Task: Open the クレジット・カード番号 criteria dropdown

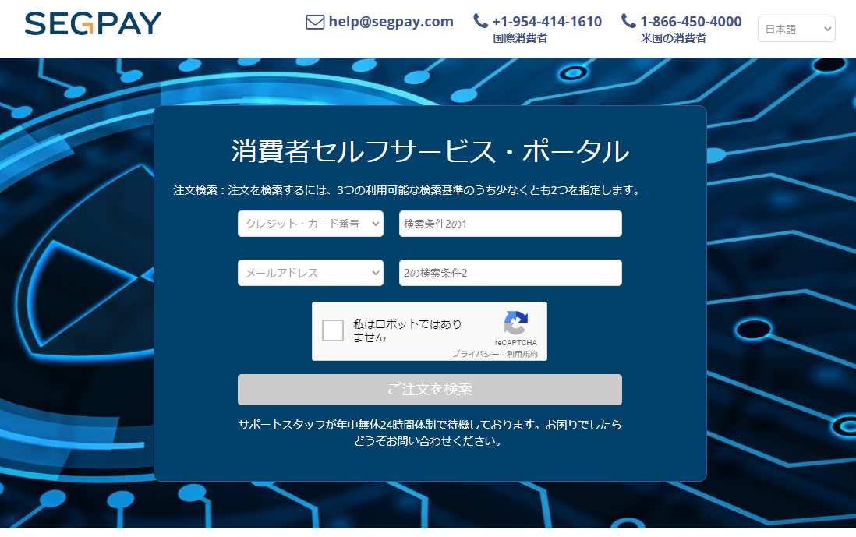Action: tap(310, 224)
